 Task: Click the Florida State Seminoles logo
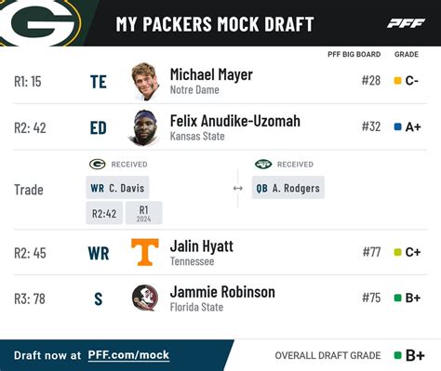[x=145, y=298]
